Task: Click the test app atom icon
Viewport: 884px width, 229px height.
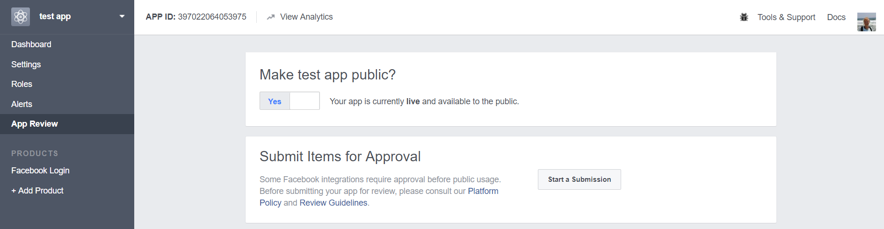Action: pyautogui.click(x=21, y=17)
